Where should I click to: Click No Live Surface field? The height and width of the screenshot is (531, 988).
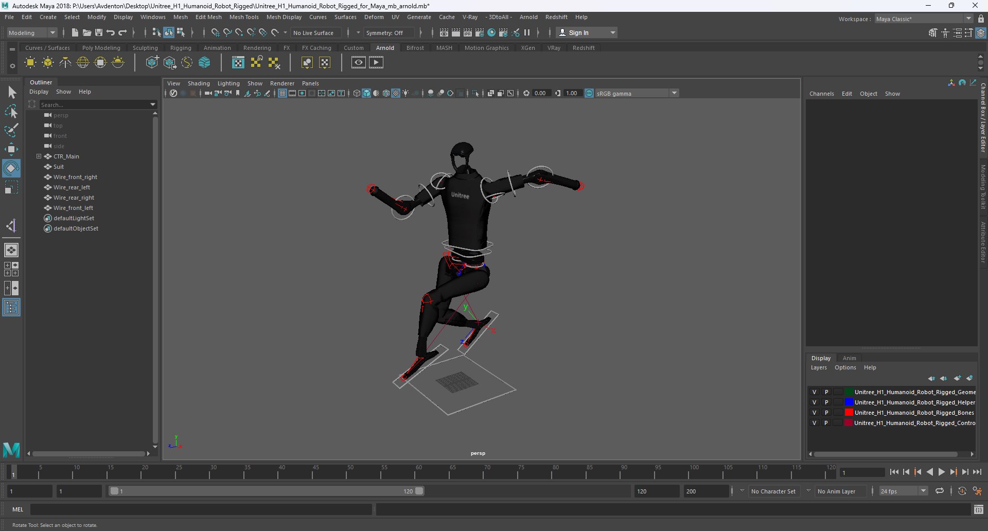click(x=315, y=33)
